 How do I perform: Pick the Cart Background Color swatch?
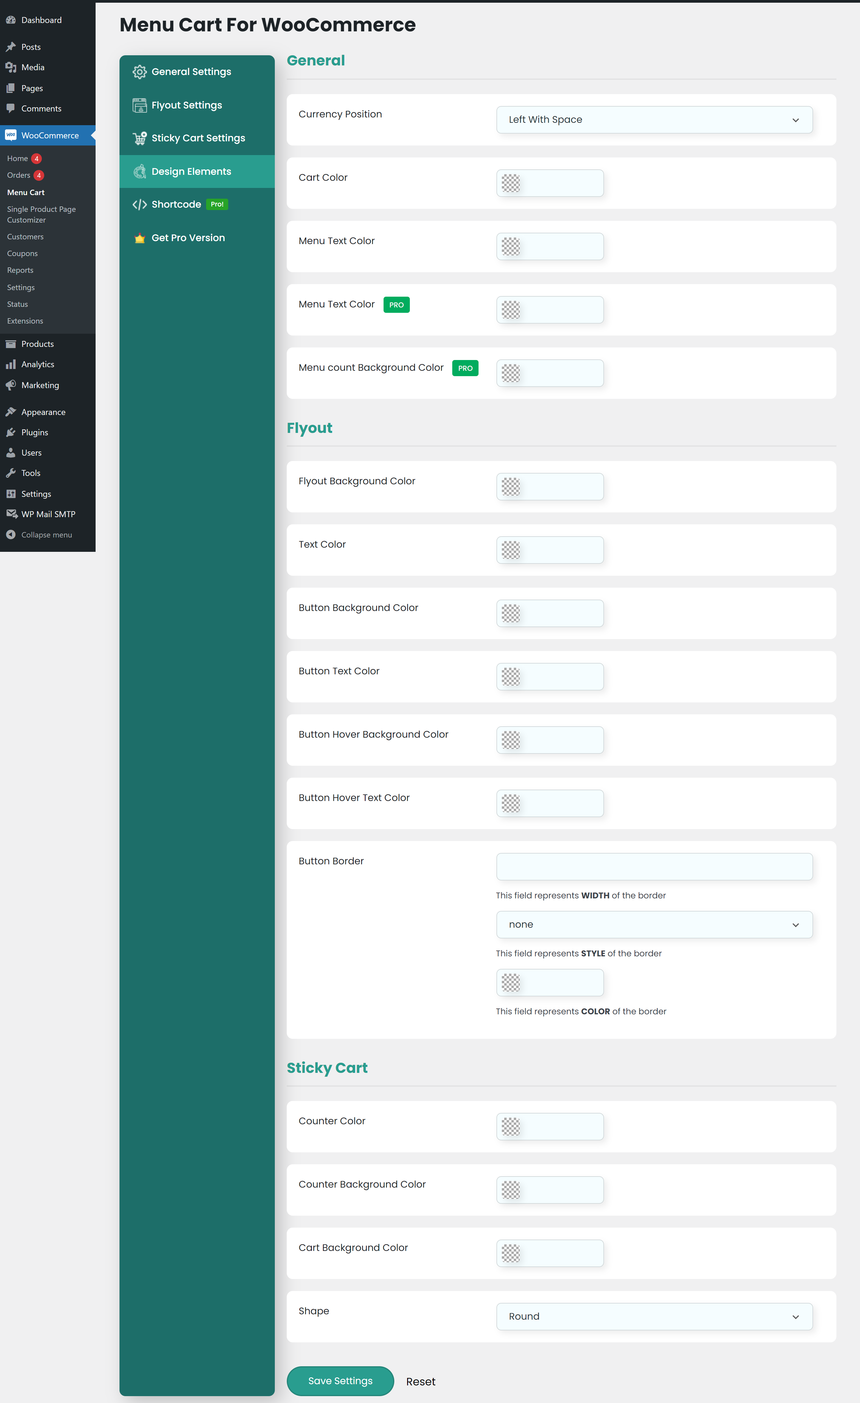(x=511, y=1253)
